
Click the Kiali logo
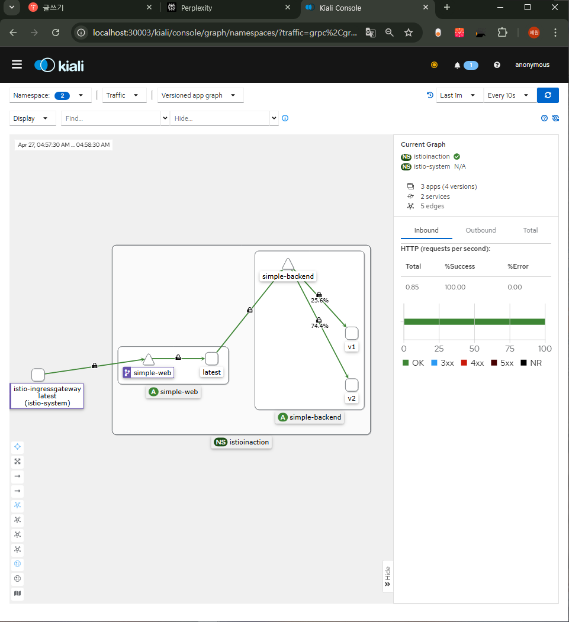click(59, 65)
